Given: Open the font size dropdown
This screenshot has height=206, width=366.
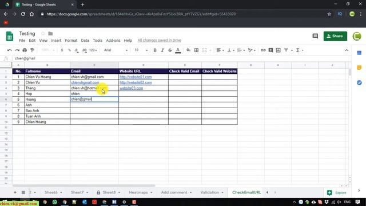Looking at the screenshot, I should (x=141, y=50).
